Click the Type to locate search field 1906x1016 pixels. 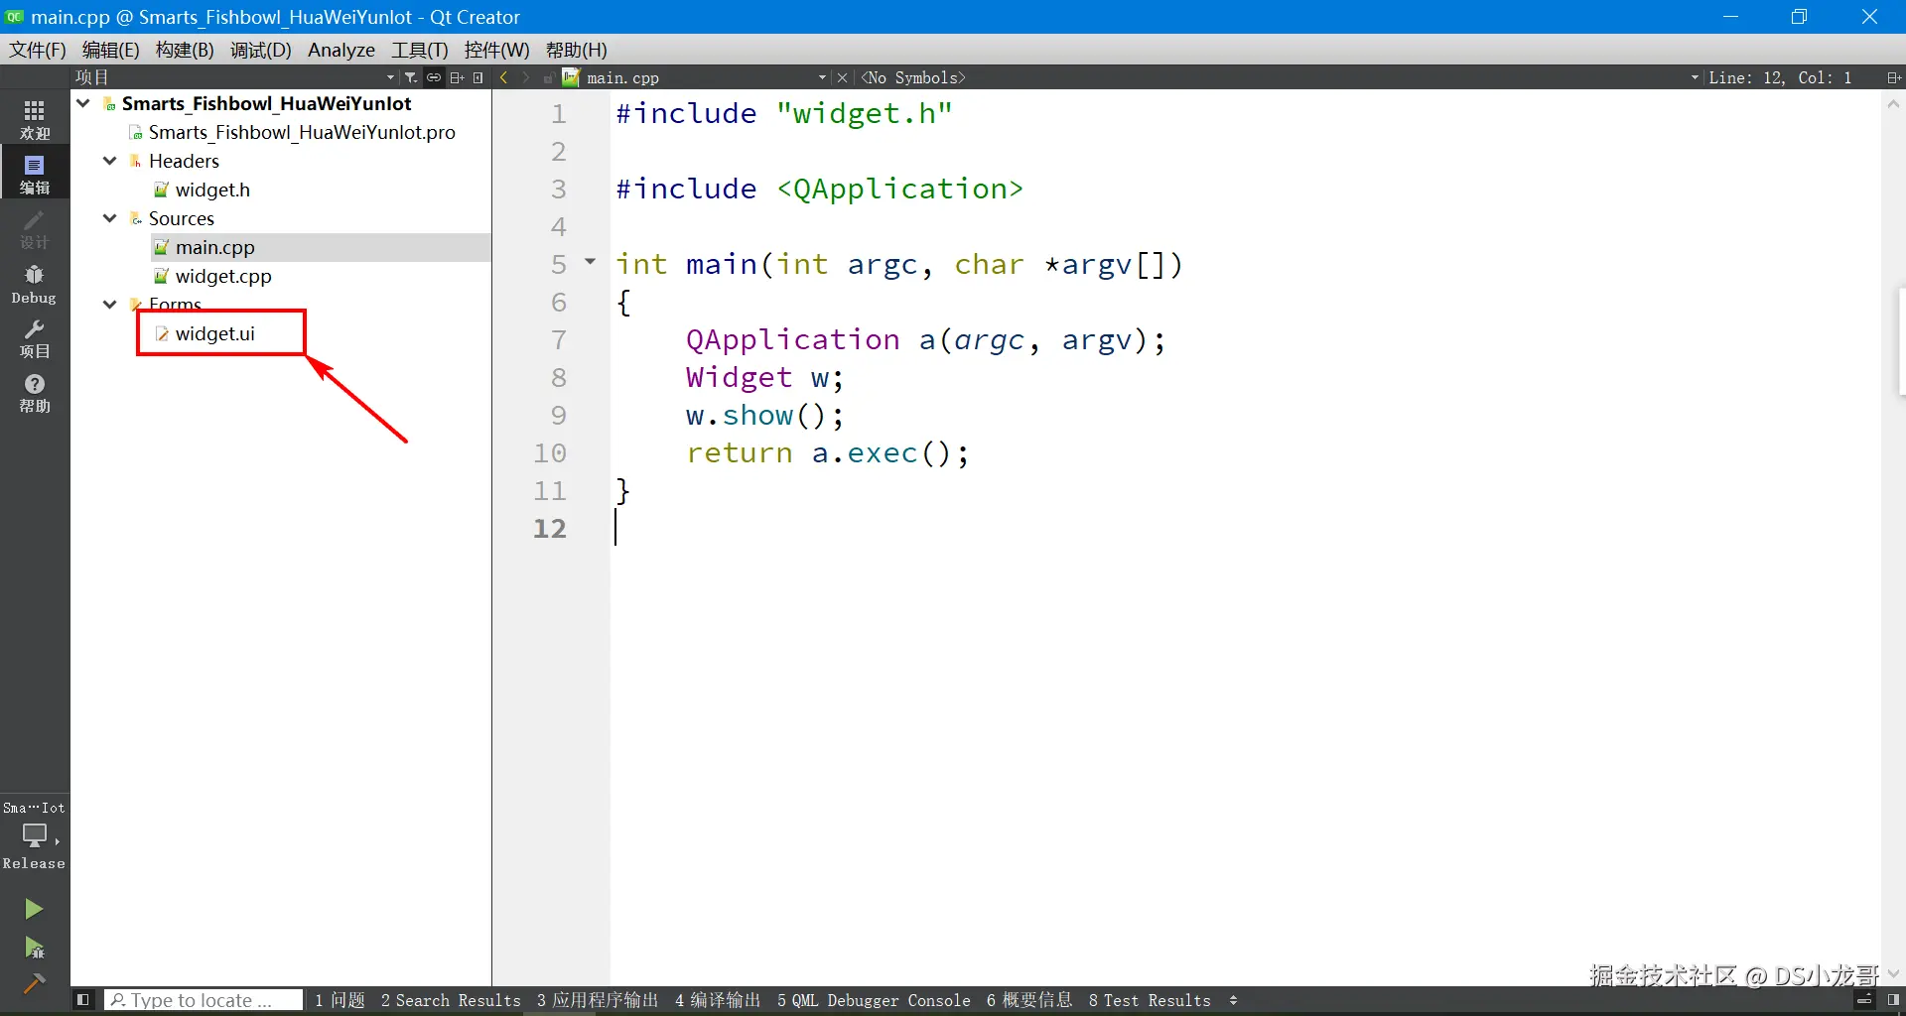coord(204,1000)
